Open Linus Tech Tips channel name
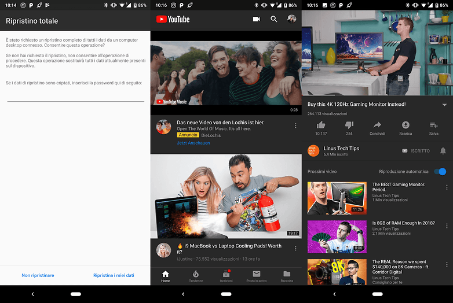 pos(341,148)
